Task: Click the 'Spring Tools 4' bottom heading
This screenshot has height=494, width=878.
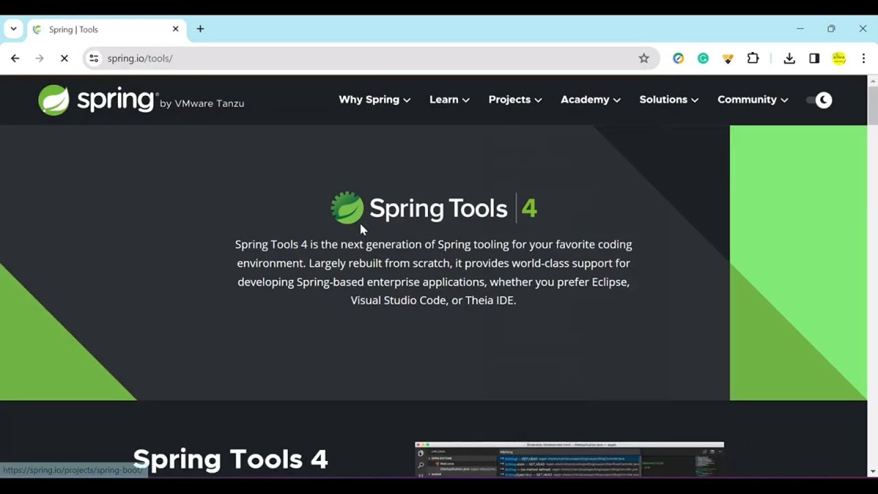Action: click(x=230, y=459)
